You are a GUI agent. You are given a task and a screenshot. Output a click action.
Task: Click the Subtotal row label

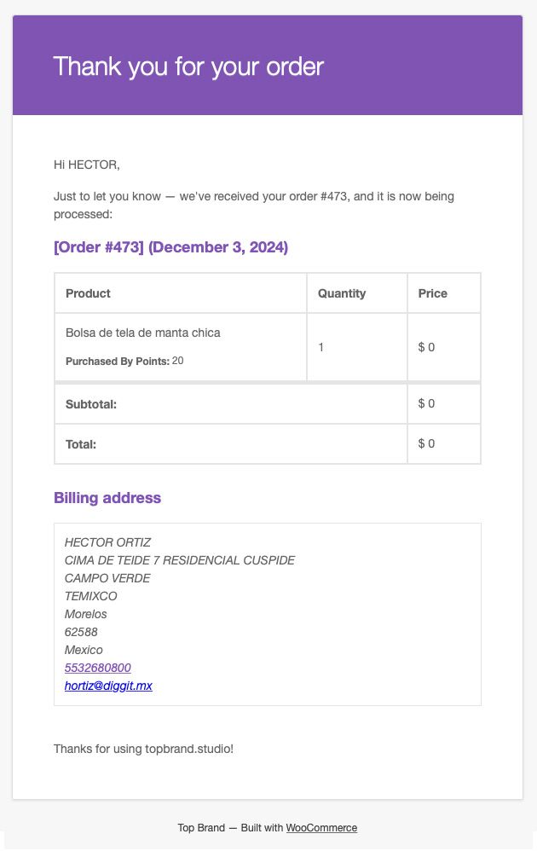[x=91, y=404]
